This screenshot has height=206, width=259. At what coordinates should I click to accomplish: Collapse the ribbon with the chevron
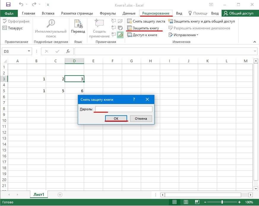(255, 42)
